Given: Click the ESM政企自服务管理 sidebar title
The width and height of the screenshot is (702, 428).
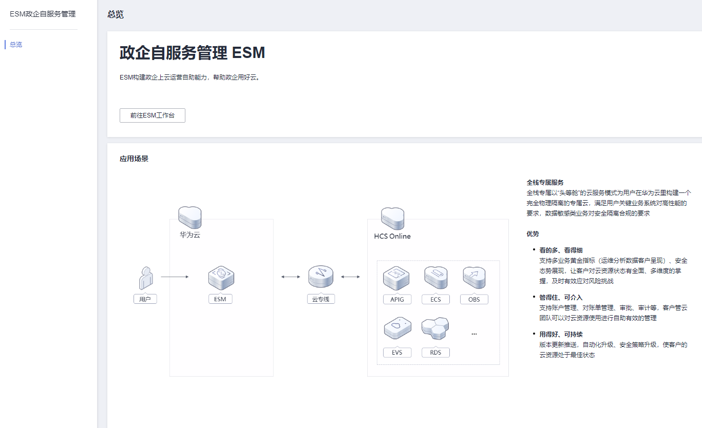Looking at the screenshot, I should click(x=43, y=14).
